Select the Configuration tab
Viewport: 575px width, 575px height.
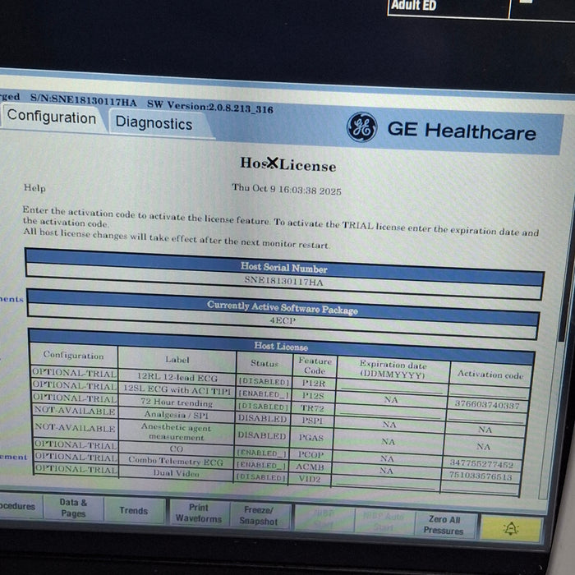click(x=52, y=117)
